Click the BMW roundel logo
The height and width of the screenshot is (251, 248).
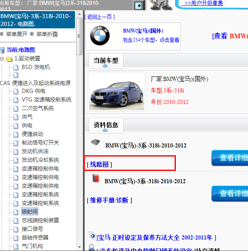[100, 36]
